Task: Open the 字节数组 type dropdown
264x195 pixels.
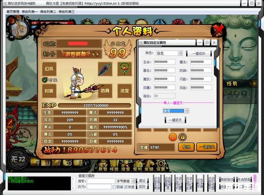Action: point(133,181)
